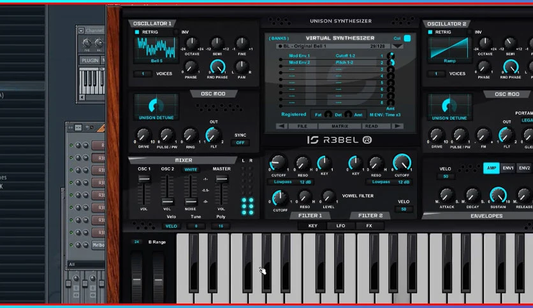Viewport: 533px width, 308px height.
Task: Click the Oscillator 1 Phase knob
Action: pos(191,67)
